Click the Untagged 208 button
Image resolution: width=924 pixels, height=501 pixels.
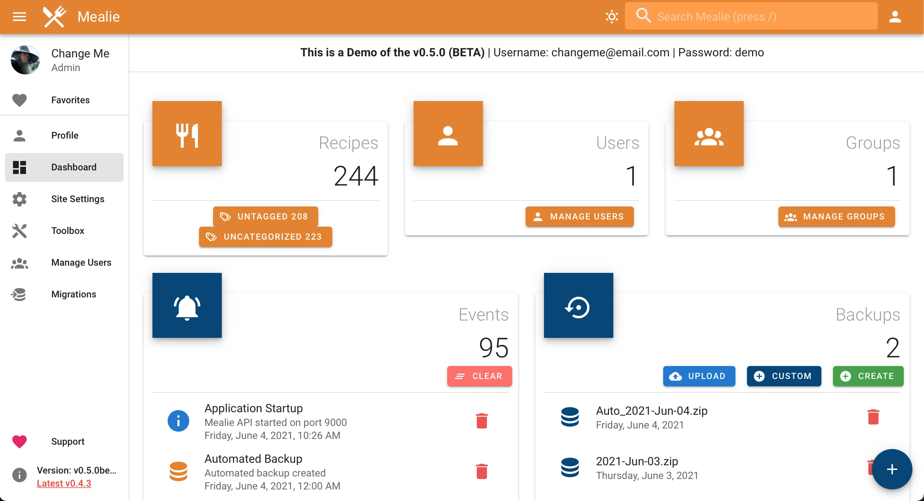point(265,217)
